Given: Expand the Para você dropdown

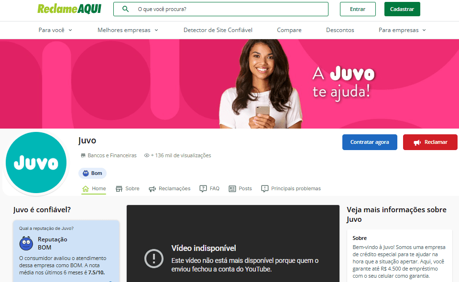Looking at the screenshot, I should 55,30.
